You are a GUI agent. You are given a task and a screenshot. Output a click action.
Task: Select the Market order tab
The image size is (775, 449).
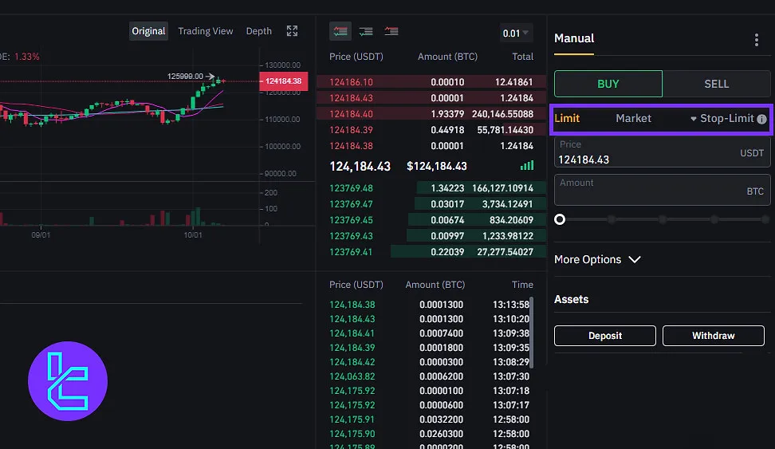[x=633, y=119]
